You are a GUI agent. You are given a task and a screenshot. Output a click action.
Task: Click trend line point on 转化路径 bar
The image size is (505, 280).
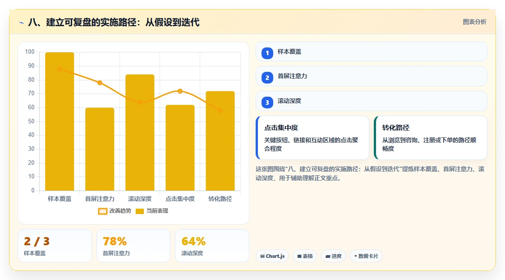(x=220, y=110)
